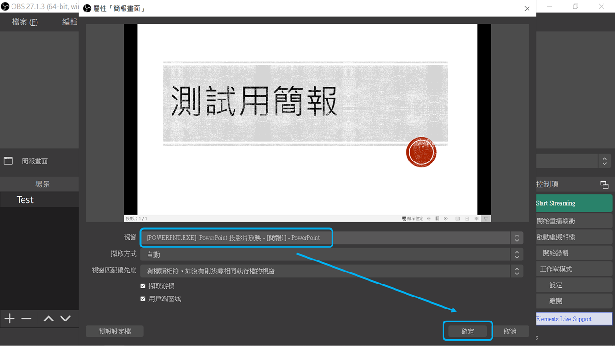Open the 視窗匹配優先度 dropdown
Image resolution: width=615 pixels, height=346 pixels.
331,272
